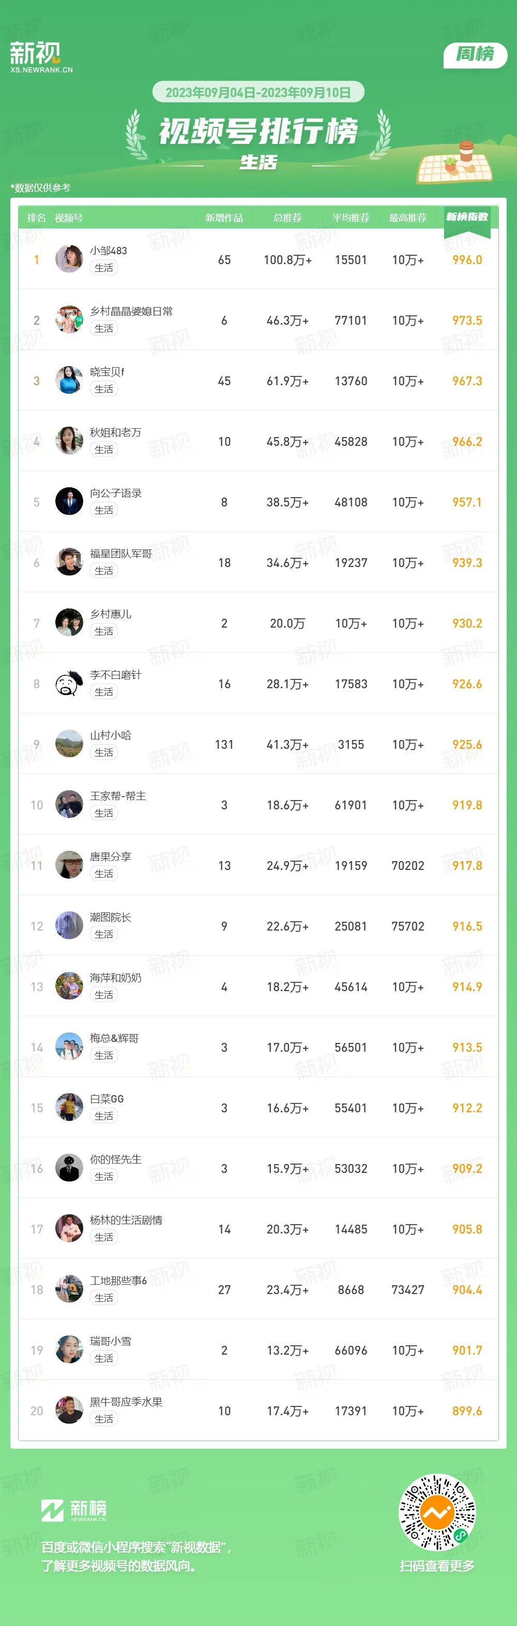The width and height of the screenshot is (517, 1626).
Task: Open the 你的怪先生 dark avatar
Action: (x=69, y=1168)
